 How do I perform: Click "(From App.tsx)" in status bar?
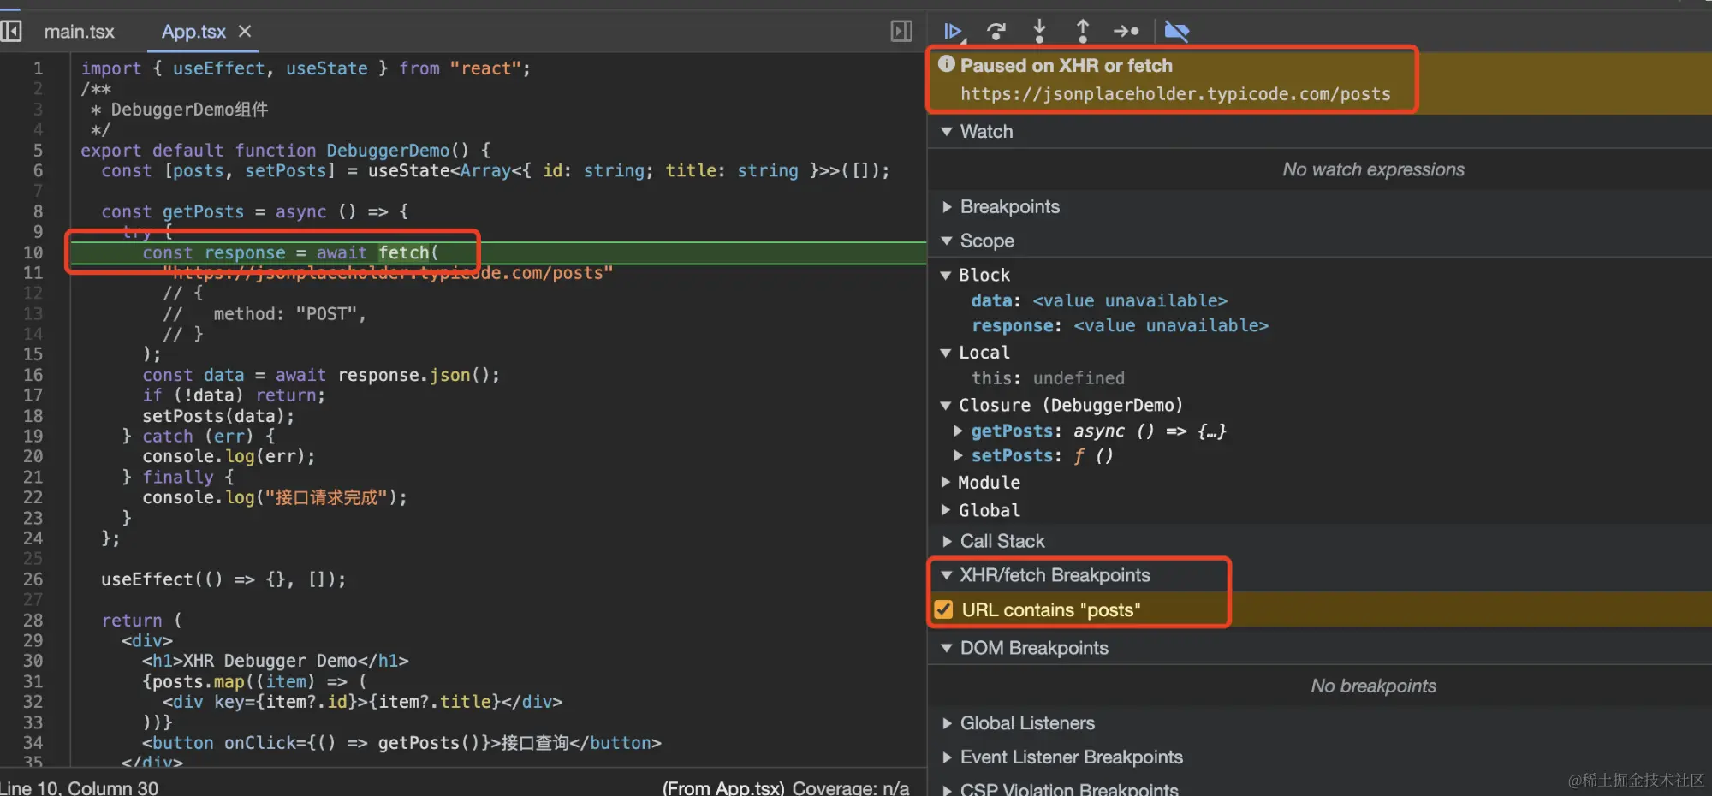coord(723,787)
